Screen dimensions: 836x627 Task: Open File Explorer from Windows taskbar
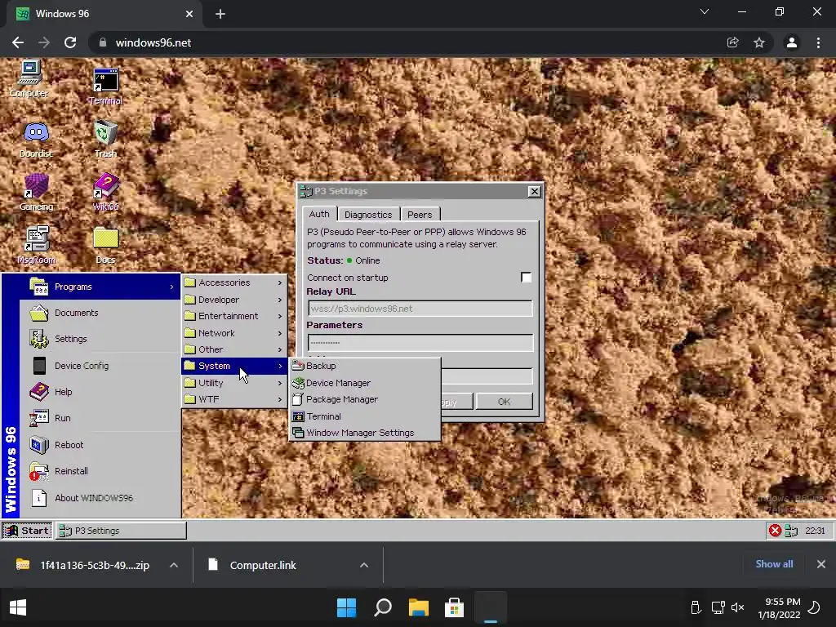click(x=419, y=607)
